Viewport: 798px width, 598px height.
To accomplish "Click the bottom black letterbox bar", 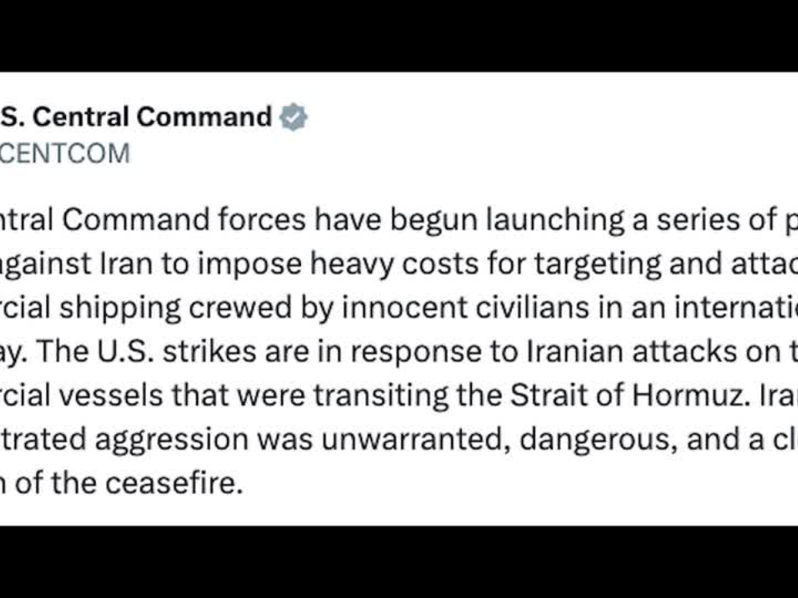I will [399, 562].
